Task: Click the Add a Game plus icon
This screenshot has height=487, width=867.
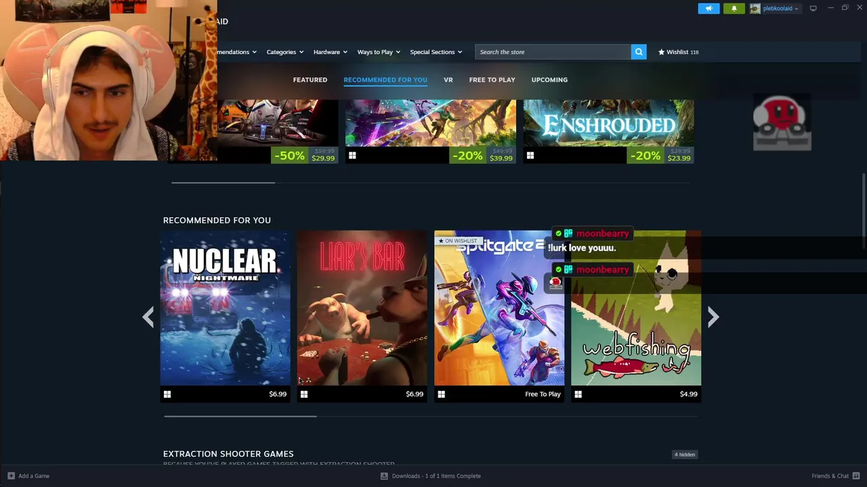Action: 11,476
